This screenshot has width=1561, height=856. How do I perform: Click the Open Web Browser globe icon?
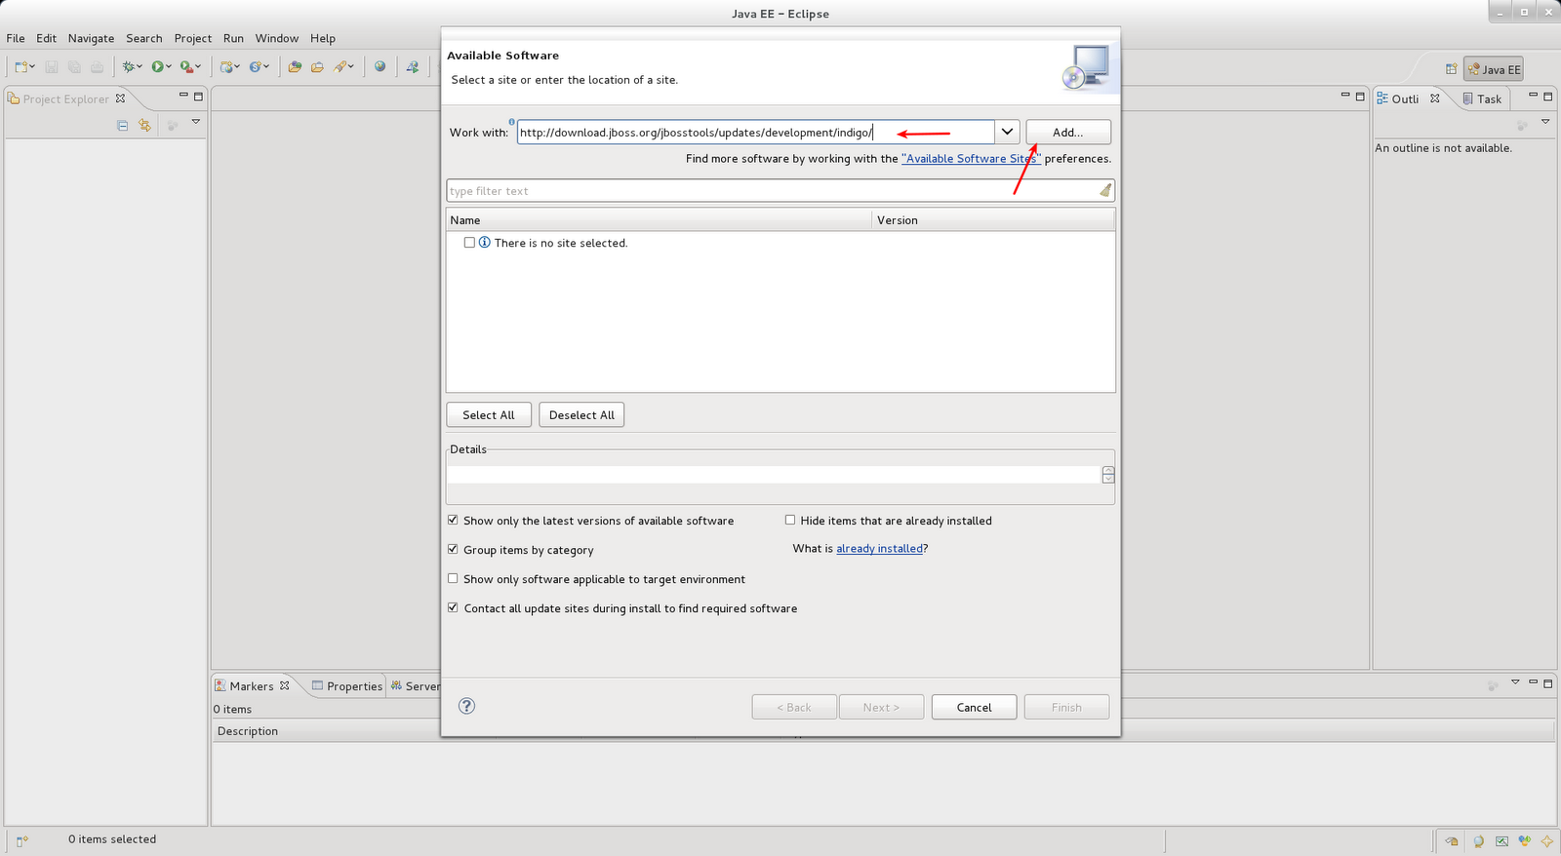380,67
